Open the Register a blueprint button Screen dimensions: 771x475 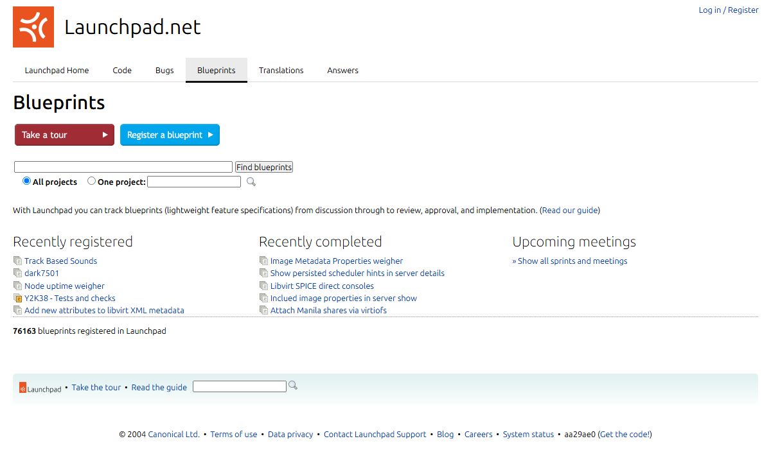tap(170, 135)
